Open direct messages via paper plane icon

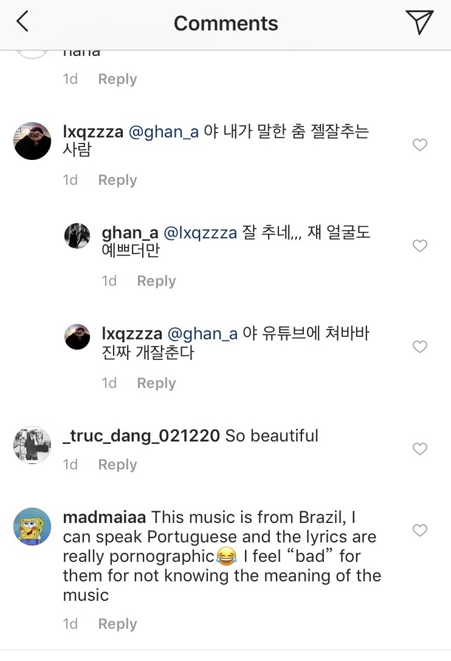[419, 22]
